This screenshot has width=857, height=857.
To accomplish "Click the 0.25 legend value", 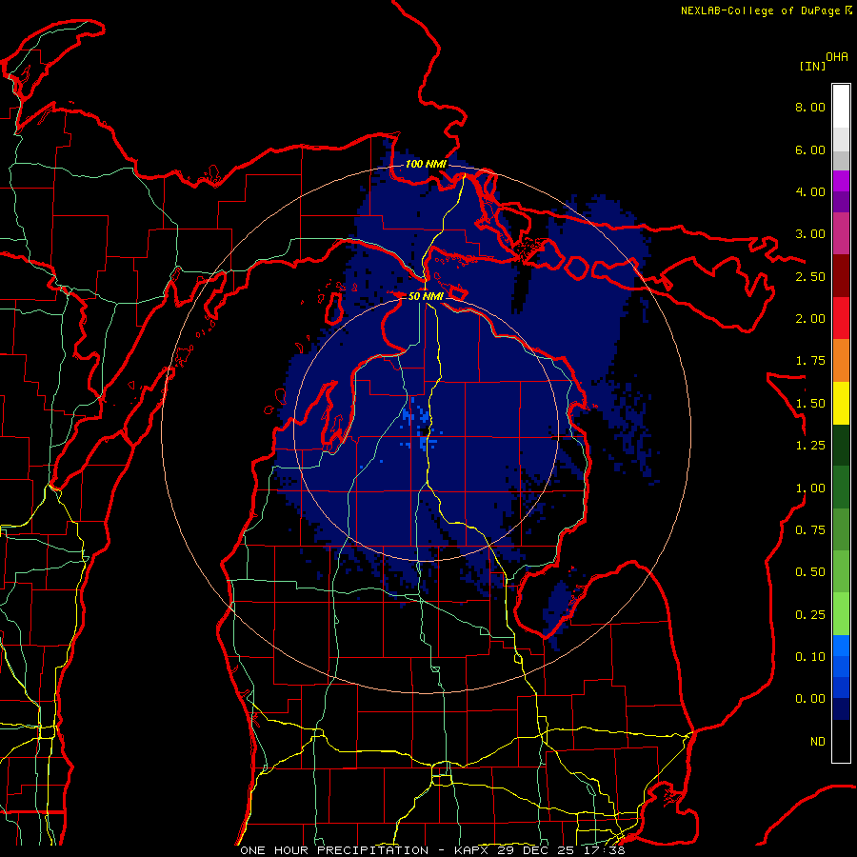I will (810, 615).
